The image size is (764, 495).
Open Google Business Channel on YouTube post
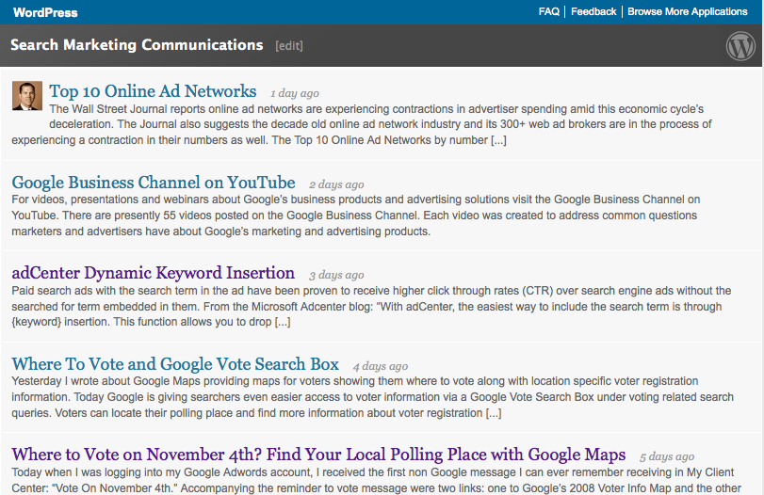pos(154,183)
